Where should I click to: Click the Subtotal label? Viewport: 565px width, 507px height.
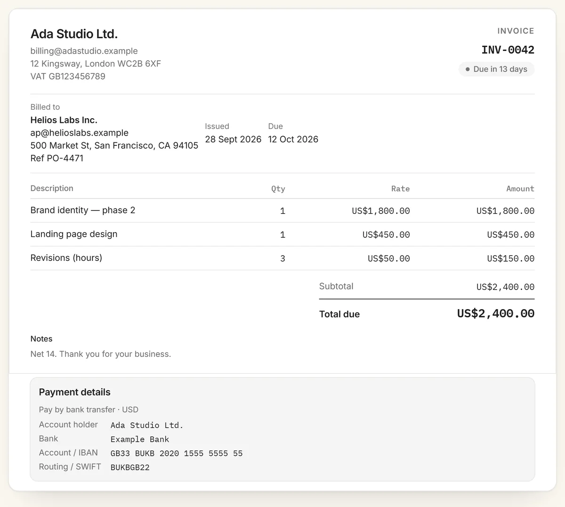pyautogui.click(x=336, y=286)
